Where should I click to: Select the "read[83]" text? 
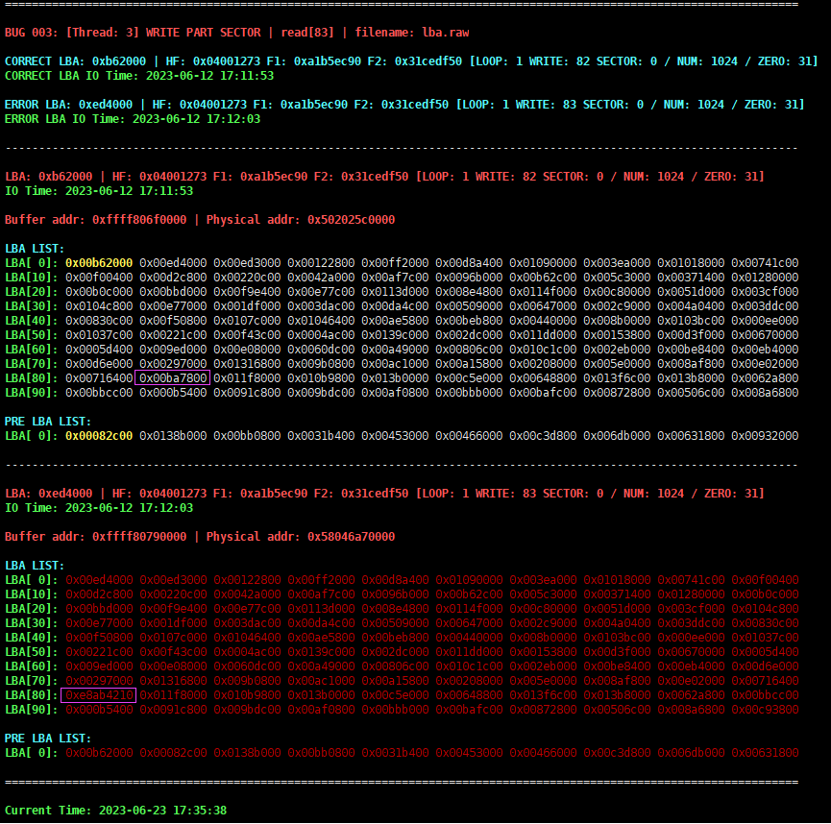pos(307,33)
